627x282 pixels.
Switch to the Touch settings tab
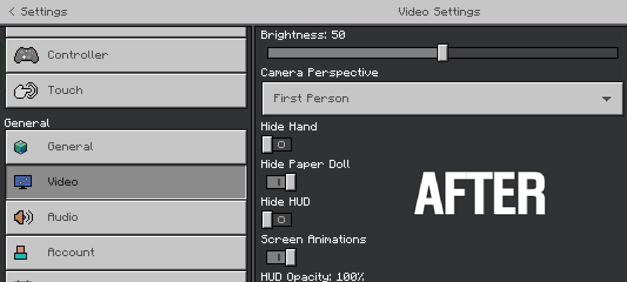[x=126, y=90]
